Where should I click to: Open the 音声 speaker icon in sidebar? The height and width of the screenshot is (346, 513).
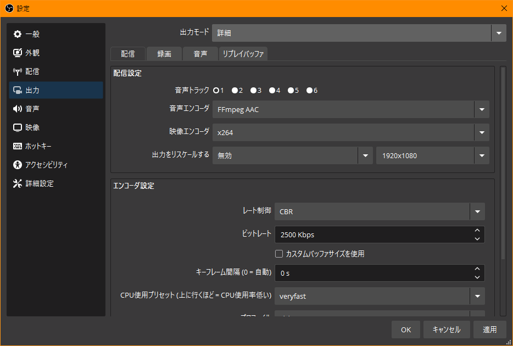coord(18,109)
